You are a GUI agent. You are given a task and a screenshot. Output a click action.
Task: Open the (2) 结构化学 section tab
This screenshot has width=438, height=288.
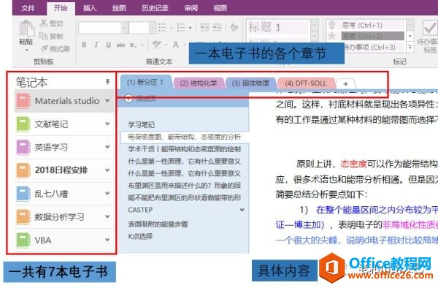[x=199, y=83]
